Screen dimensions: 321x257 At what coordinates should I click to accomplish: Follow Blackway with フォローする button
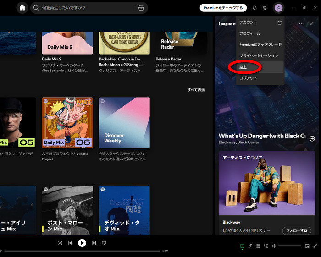coord(296,230)
